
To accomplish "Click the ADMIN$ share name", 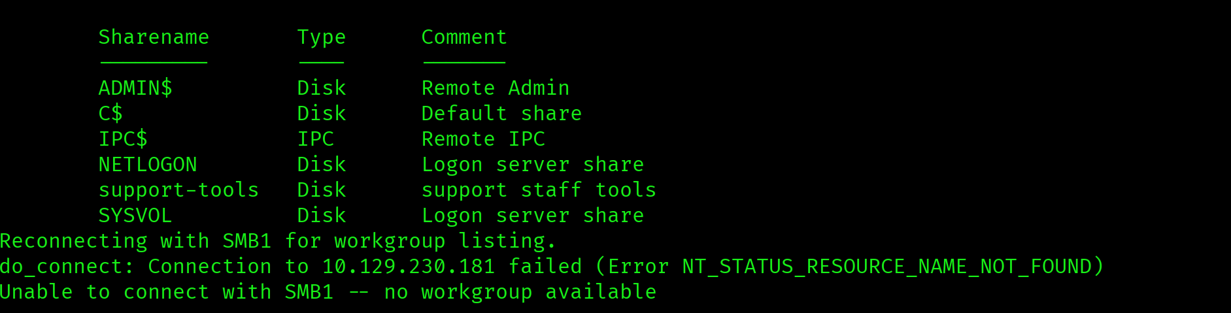I will click(x=135, y=88).
